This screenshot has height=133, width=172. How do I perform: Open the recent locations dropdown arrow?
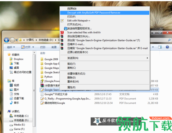pos(16,40)
